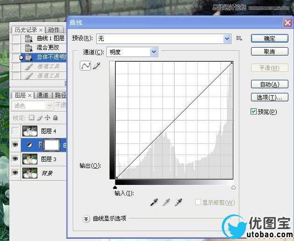Click the lock position icon in layers panel
Screen dimensions: 294x241
click(47, 118)
